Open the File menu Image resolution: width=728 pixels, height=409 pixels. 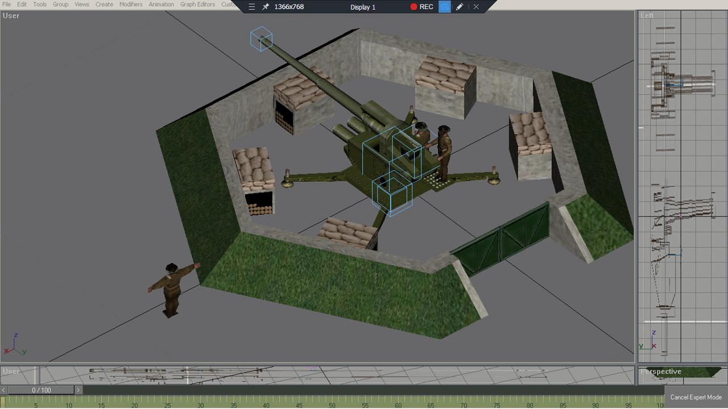click(7, 4)
